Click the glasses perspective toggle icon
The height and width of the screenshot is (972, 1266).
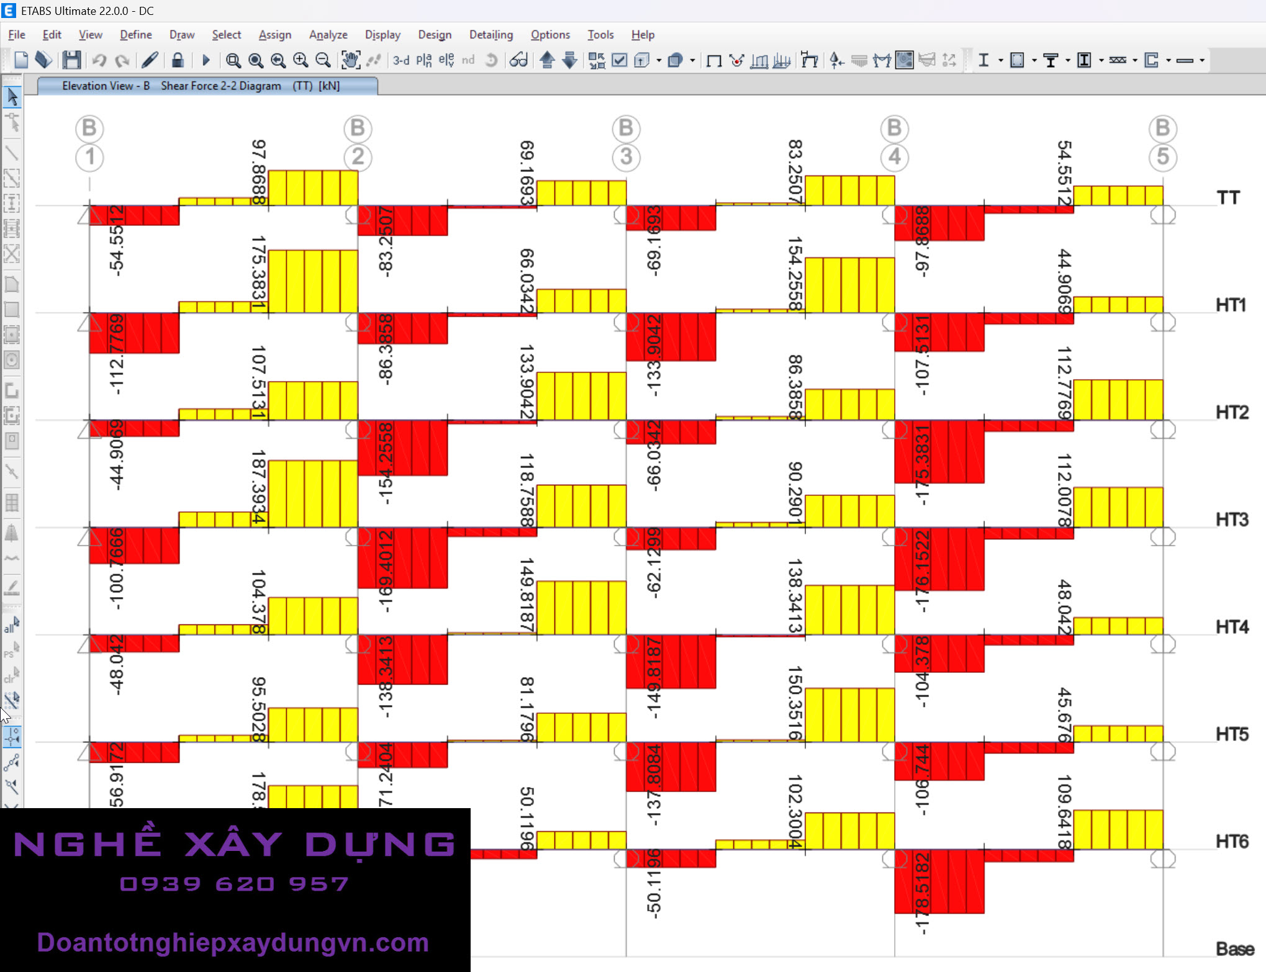pyautogui.click(x=518, y=60)
